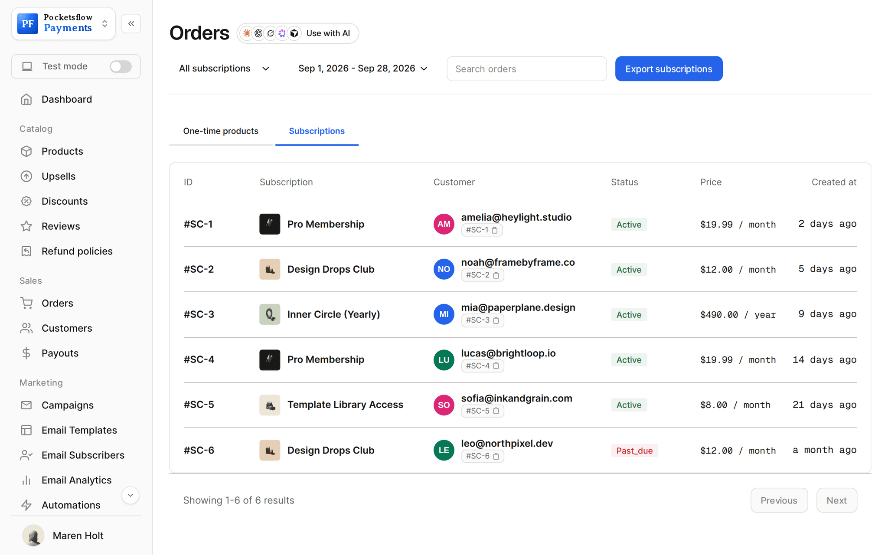This screenshot has width=888, height=555.
Task: Click the noah@framebyframe.co email
Action: pyautogui.click(x=518, y=262)
